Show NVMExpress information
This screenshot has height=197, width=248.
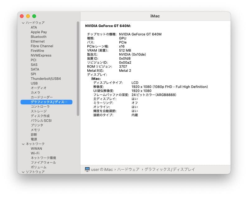(x=41, y=55)
